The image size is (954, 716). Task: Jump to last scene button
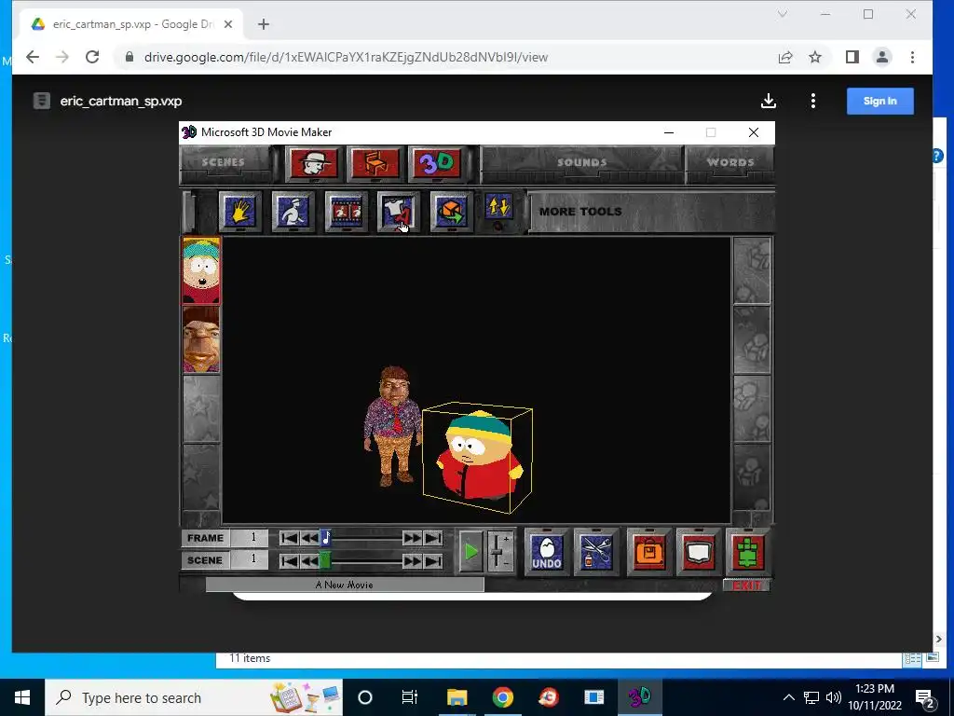[x=432, y=560]
